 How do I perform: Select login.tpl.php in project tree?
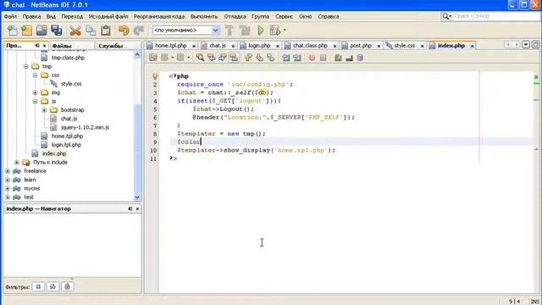point(66,145)
